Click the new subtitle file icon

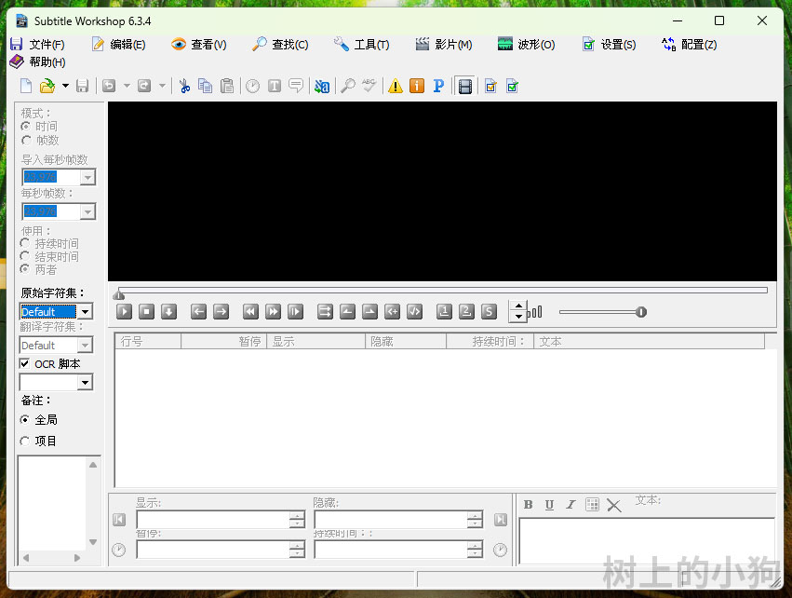(x=26, y=86)
